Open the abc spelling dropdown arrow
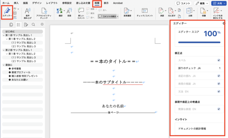Viewport: 228px width, 138px height. point(18,9)
